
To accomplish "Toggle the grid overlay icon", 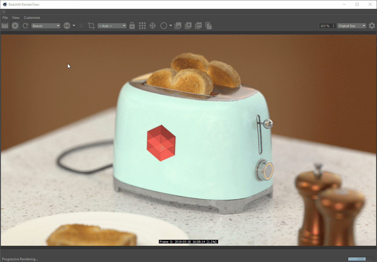I will point(142,26).
